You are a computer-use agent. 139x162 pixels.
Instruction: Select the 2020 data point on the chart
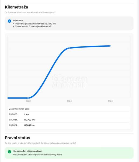coord(28,98)
